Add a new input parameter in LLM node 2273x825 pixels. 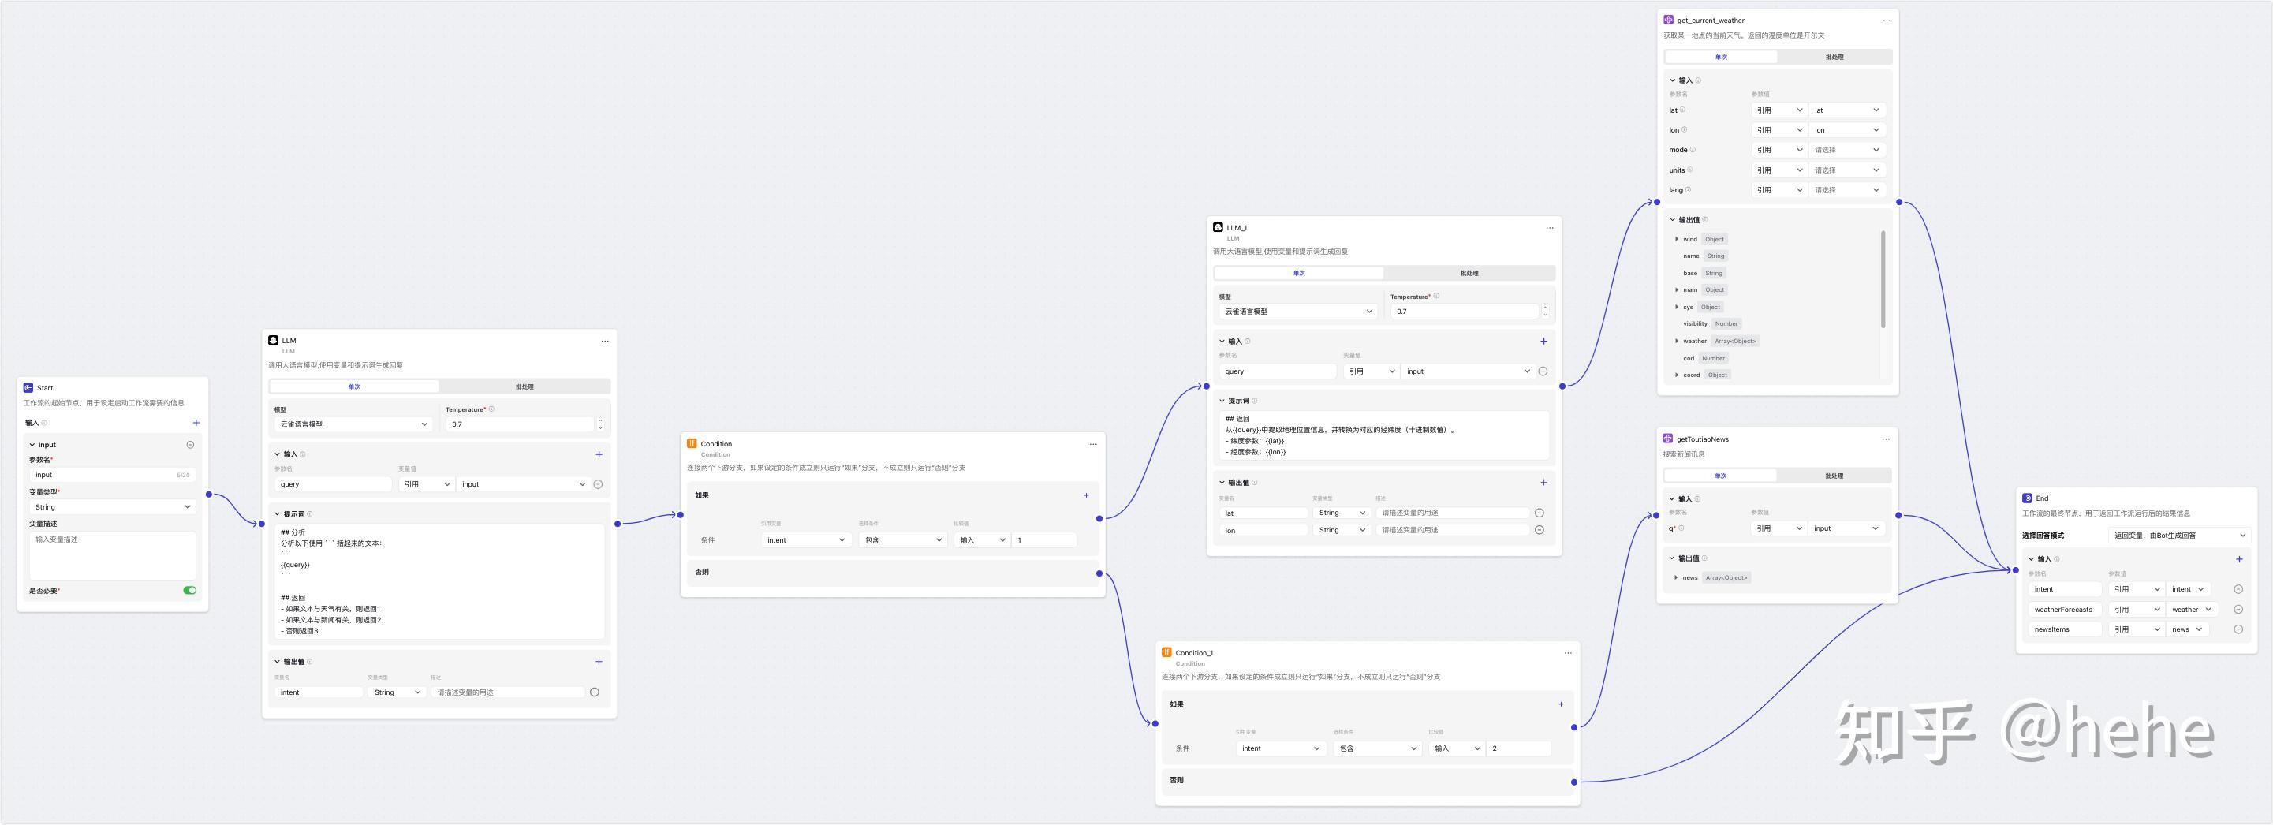click(599, 454)
